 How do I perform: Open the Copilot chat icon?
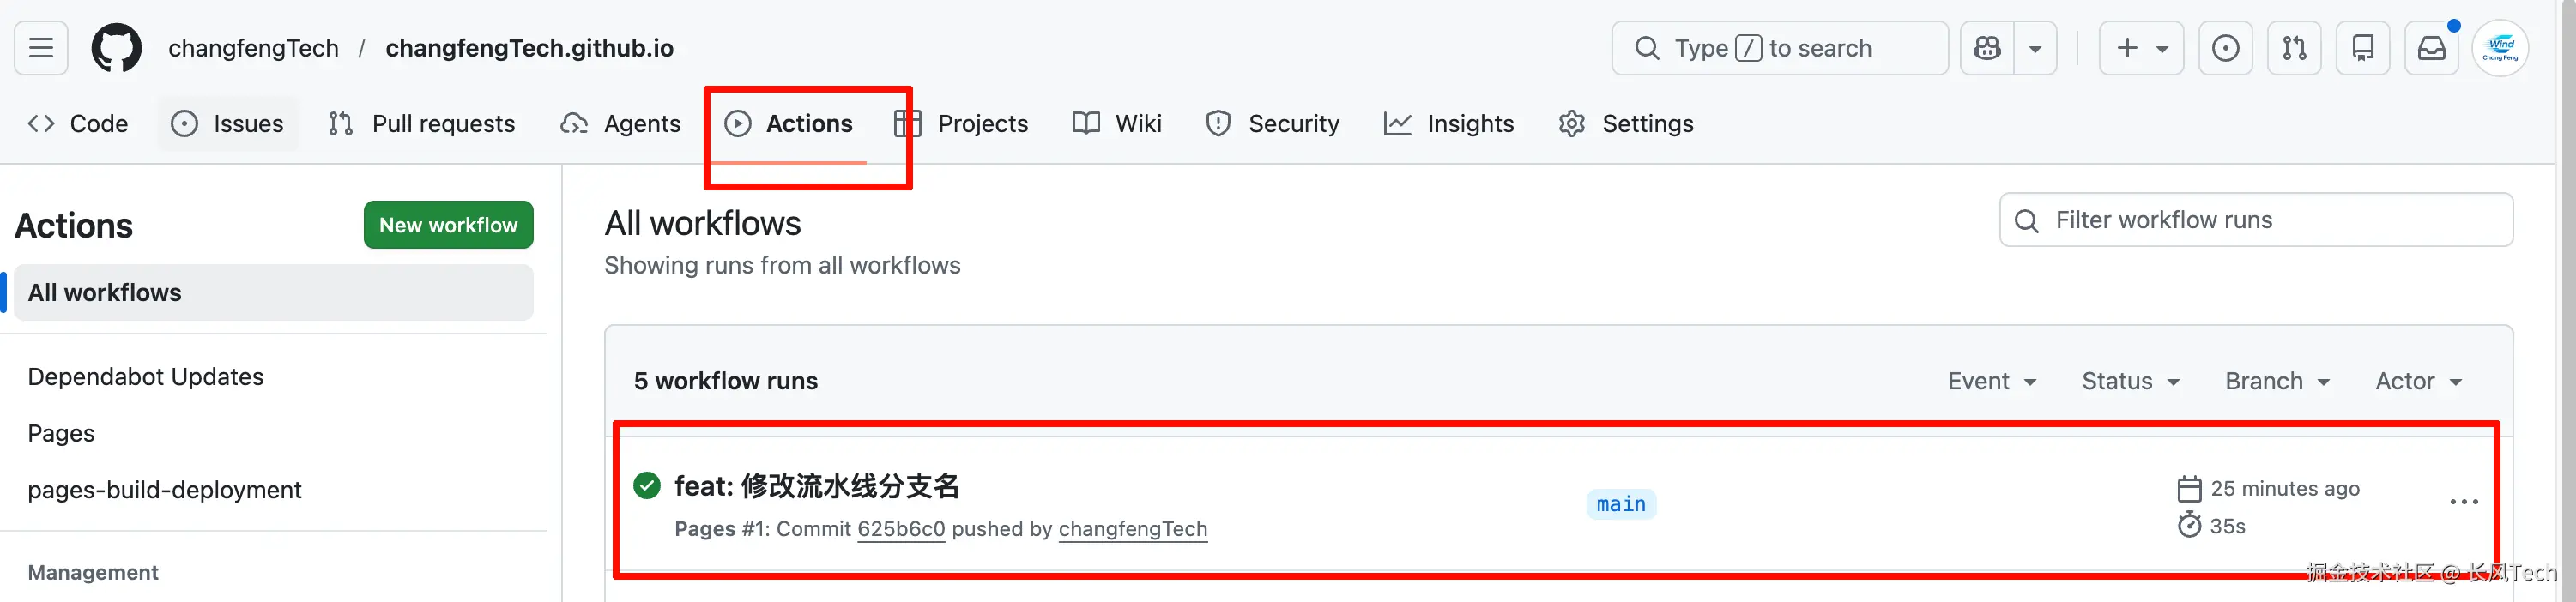1987,48
